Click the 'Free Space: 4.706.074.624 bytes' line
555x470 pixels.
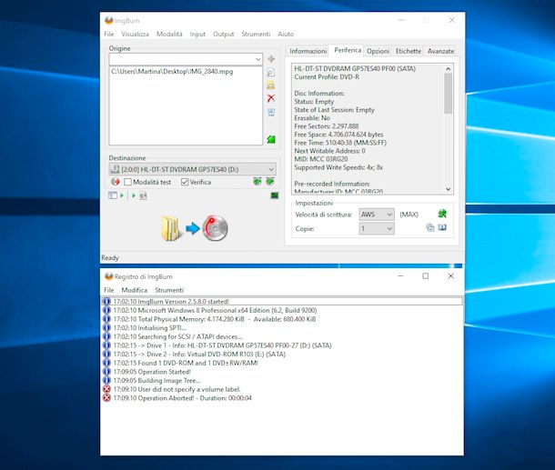tap(338, 135)
